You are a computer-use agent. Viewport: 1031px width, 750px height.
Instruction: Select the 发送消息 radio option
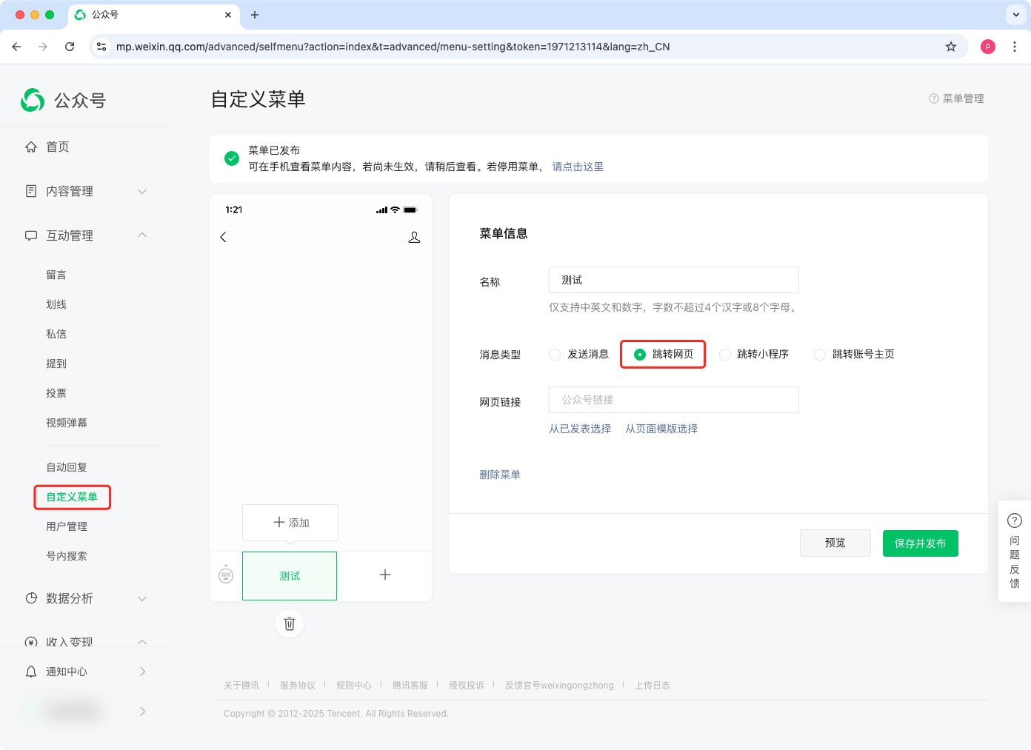click(555, 355)
